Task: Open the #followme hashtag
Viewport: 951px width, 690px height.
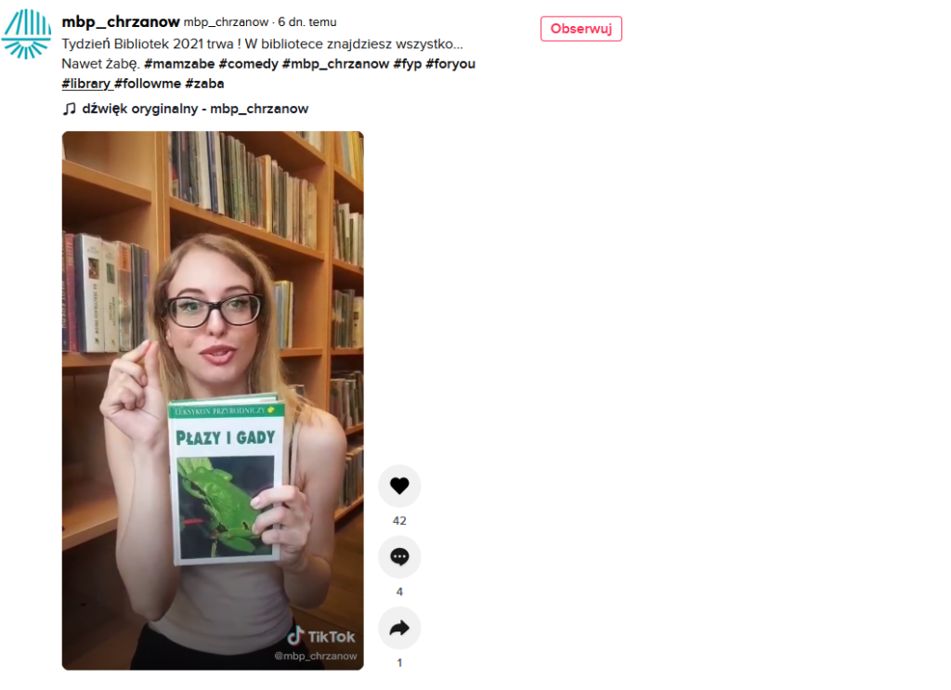Action: 148,84
